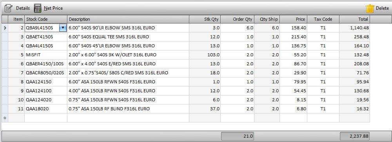Click the price cell 86.70
Screen dimensions: 392x142
(293, 64)
